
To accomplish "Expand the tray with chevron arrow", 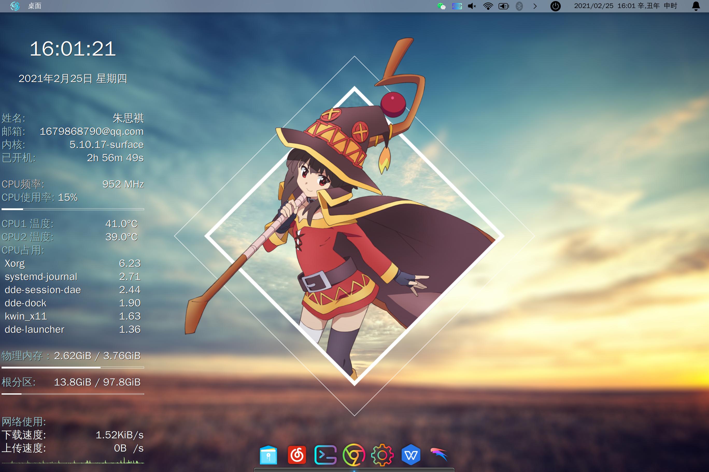I will point(535,6).
